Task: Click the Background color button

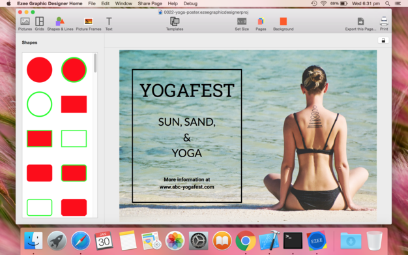Action: click(x=283, y=24)
